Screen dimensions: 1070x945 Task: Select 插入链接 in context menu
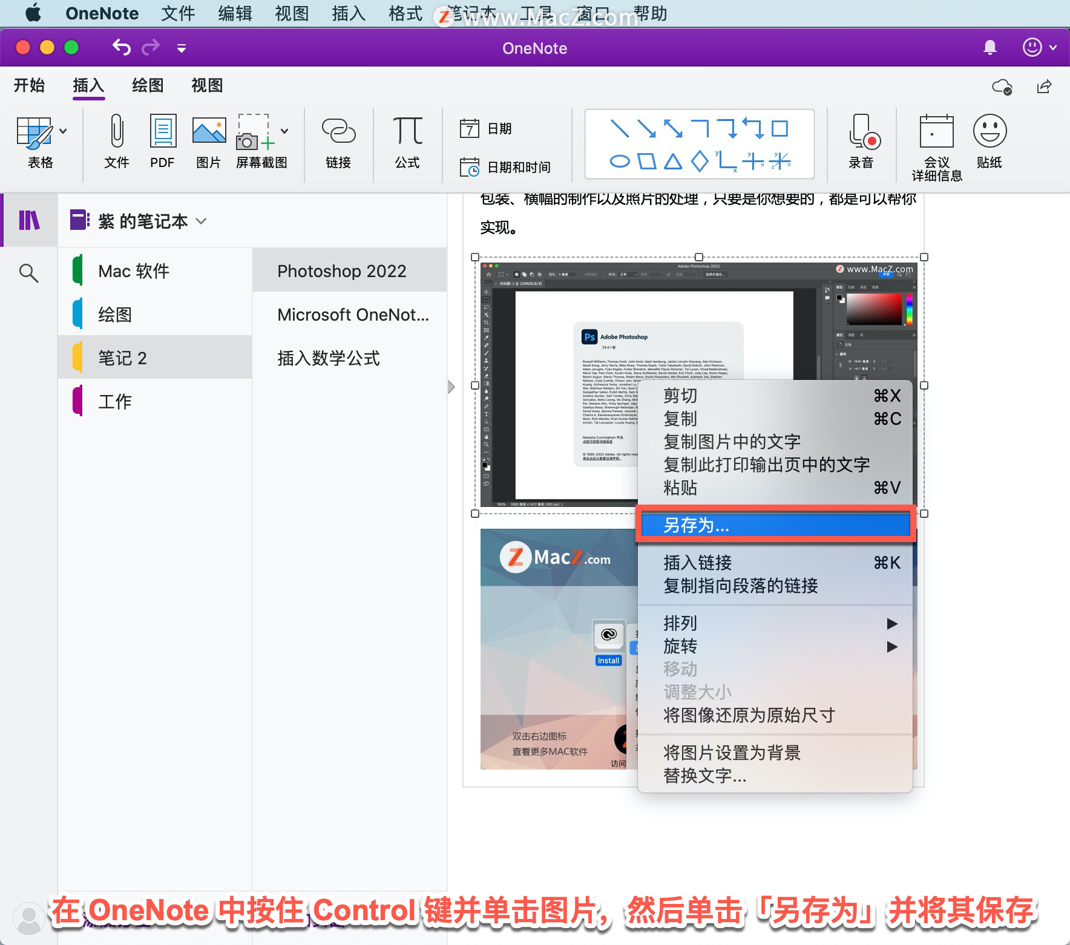pyautogui.click(x=775, y=563)
